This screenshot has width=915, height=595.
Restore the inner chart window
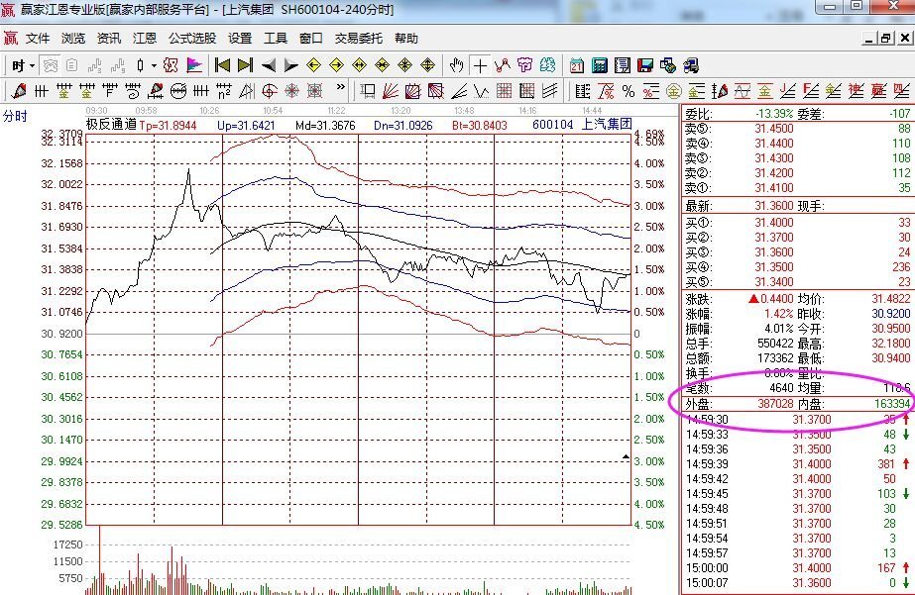point(886,39)
